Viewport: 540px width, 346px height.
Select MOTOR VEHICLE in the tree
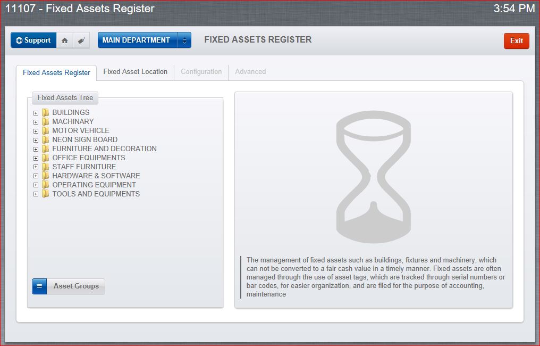81,130
